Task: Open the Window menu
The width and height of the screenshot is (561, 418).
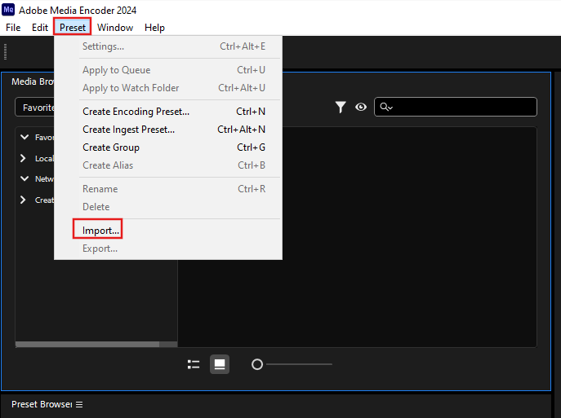Action: coord(115,27)
